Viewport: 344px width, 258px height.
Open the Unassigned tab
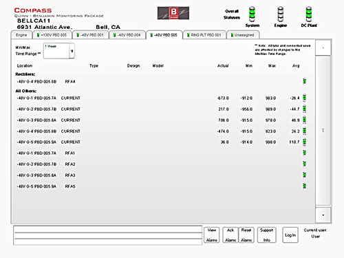(x=243, y=35)
